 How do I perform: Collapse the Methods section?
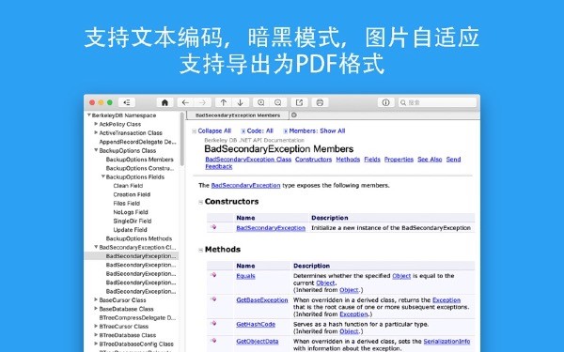[201, 250]
